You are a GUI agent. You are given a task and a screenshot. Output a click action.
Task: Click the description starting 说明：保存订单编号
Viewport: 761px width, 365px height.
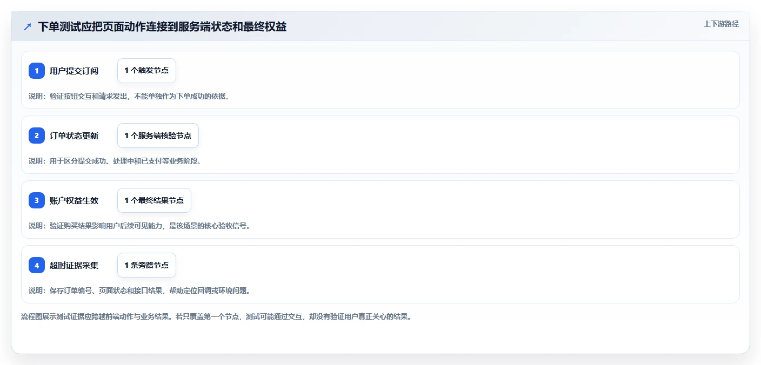pyautogui.click(x=139, y=290)
